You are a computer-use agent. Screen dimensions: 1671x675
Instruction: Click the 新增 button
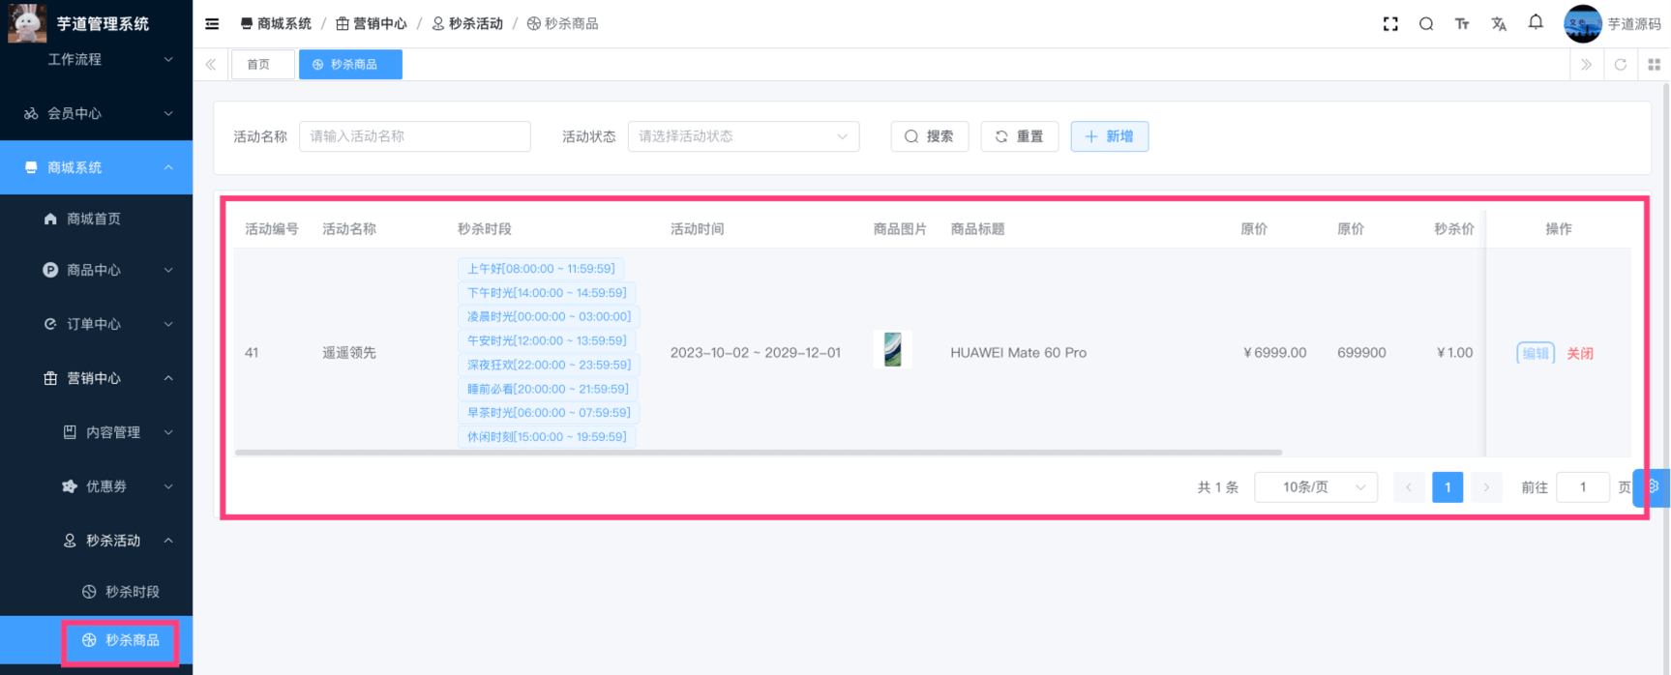(1109, 136)
